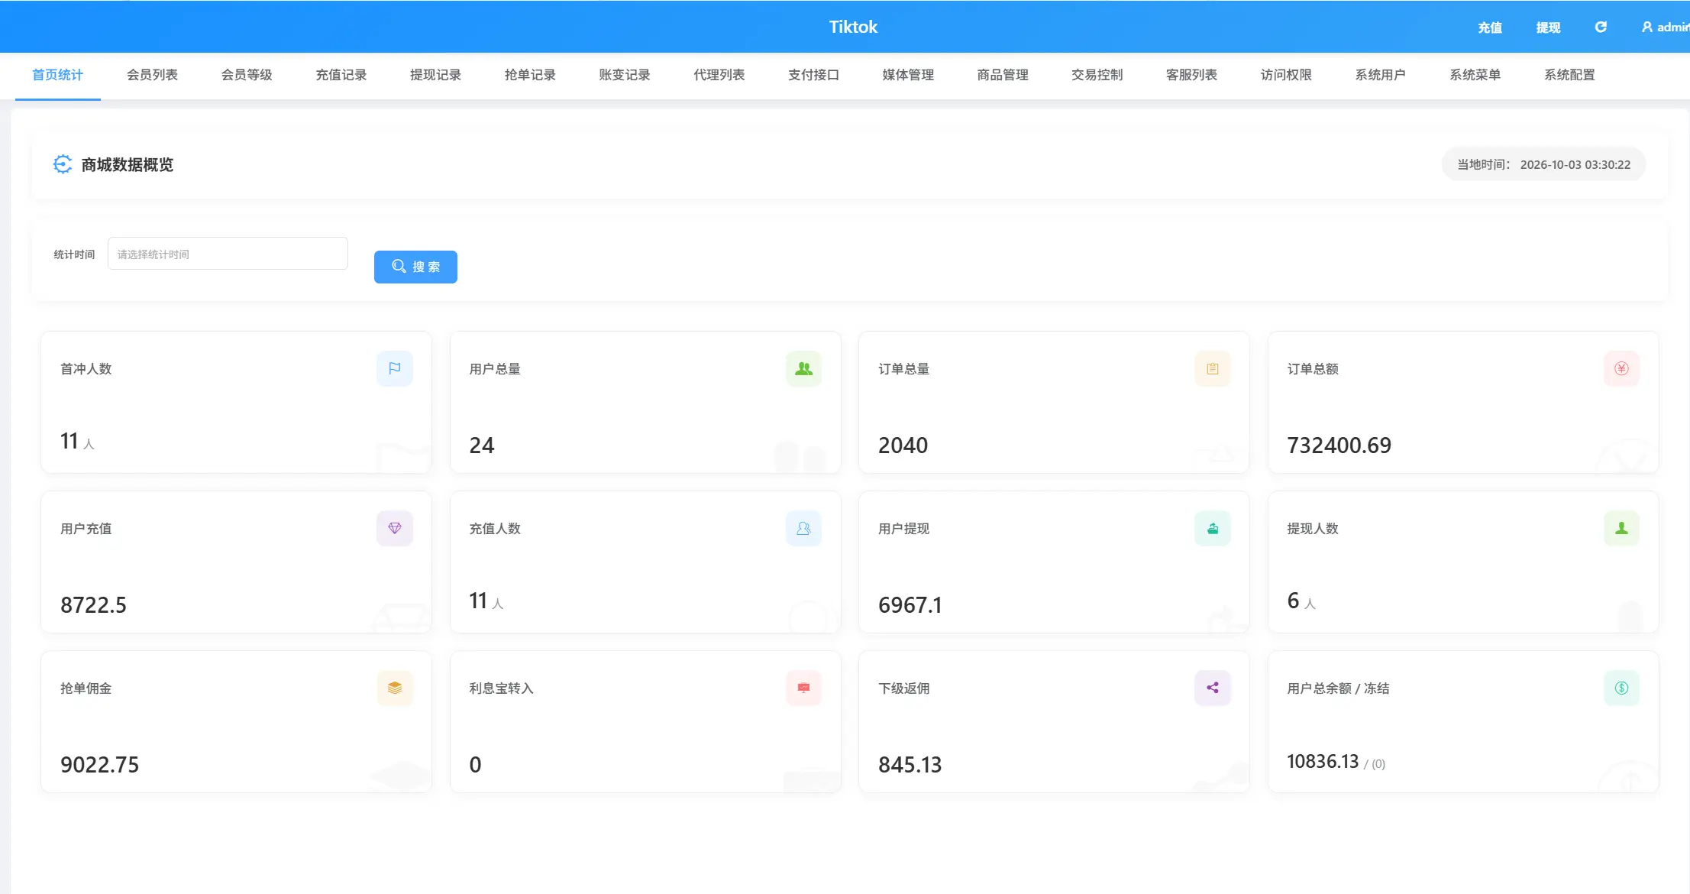Open the 提现记录 tab
The width and height of the screenshot is (1690, 894).
tap(435, 75)
